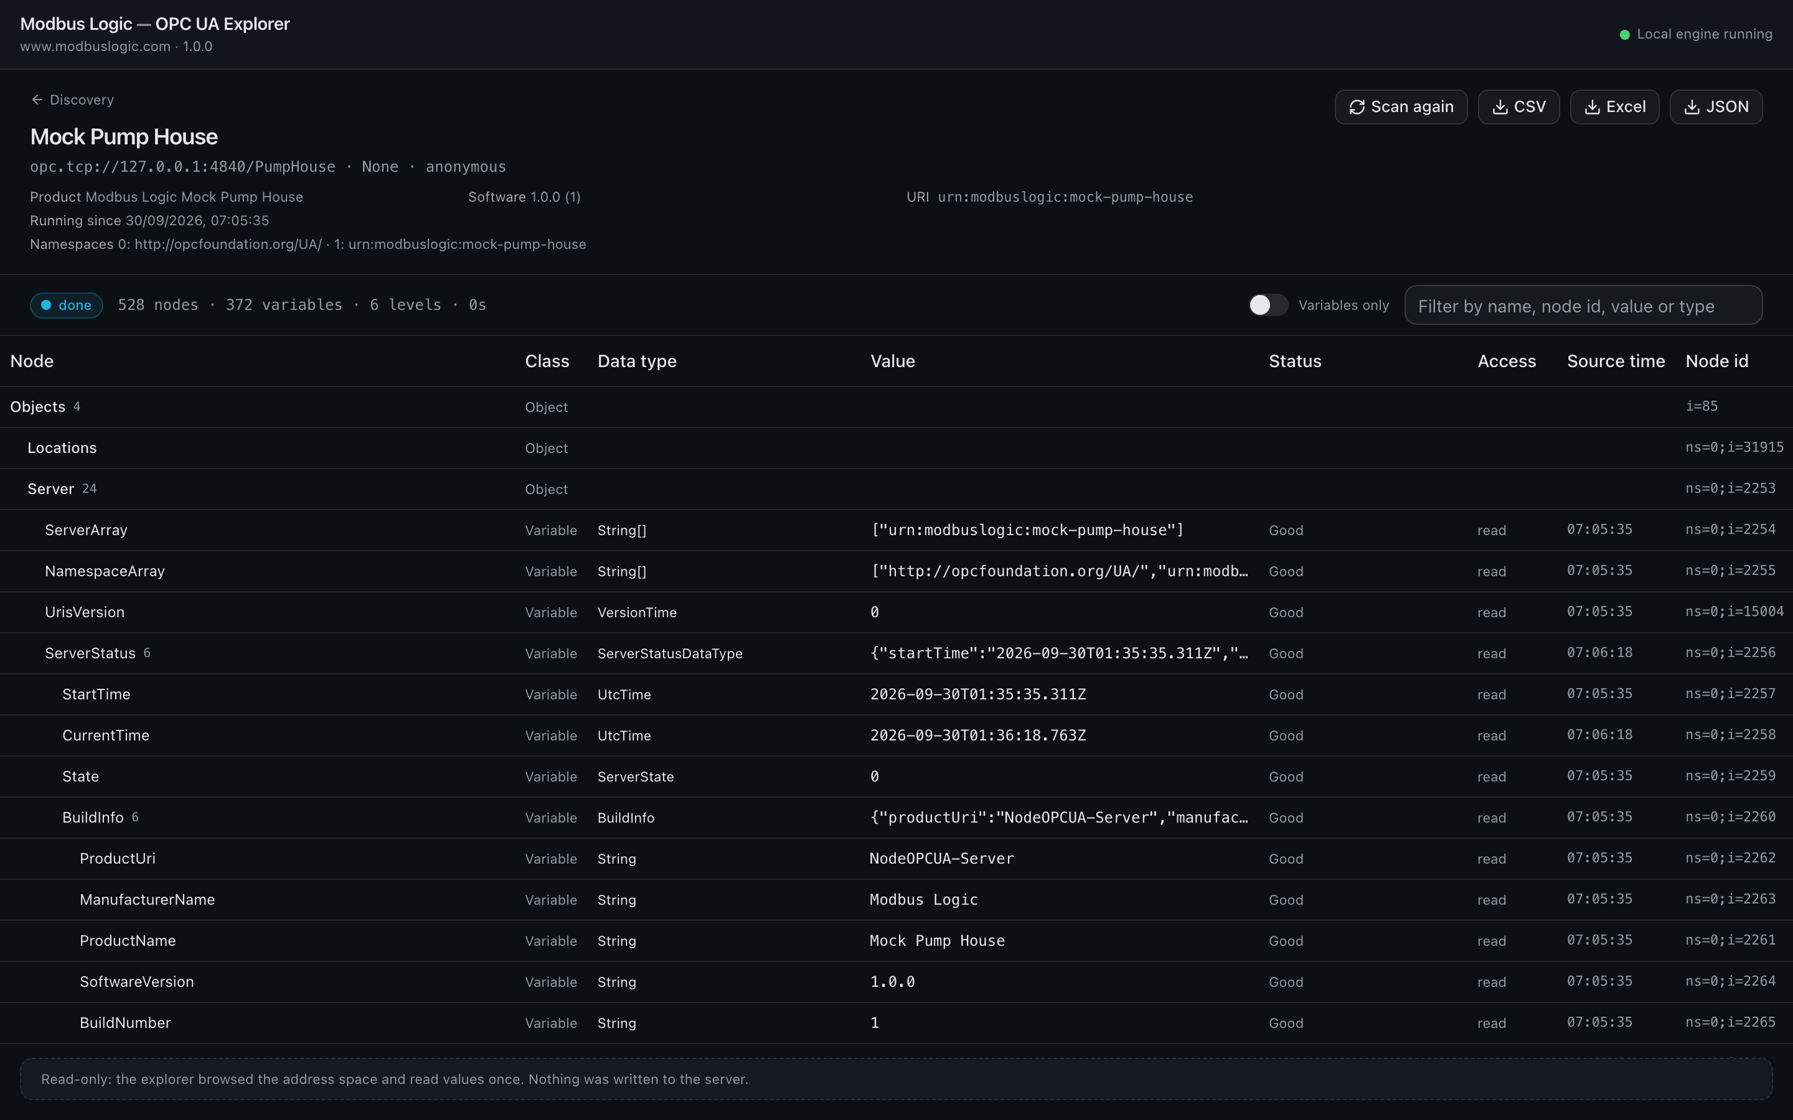Click the endpoint URL opc.tcp://127.0.0.1:4840/PumpHouse
This screenshot has width=1793, height=1120.
click(x=182, y=167)
